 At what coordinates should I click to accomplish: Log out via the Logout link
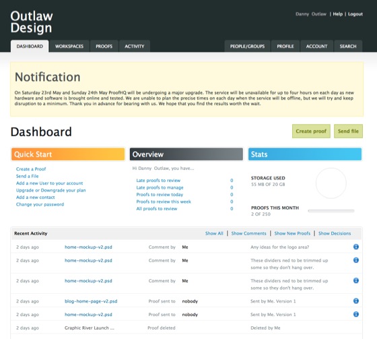(x=355, y=14)
